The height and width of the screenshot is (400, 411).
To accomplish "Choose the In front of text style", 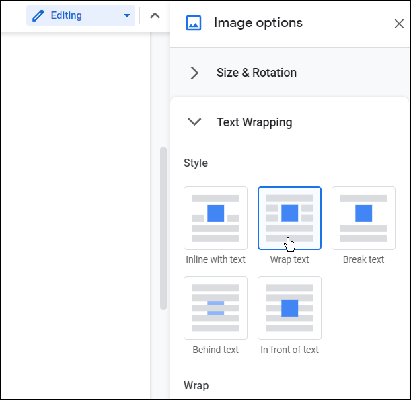I will (289, 308).
